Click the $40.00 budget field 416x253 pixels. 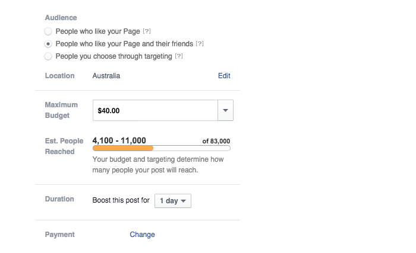[x=155, y=110]
